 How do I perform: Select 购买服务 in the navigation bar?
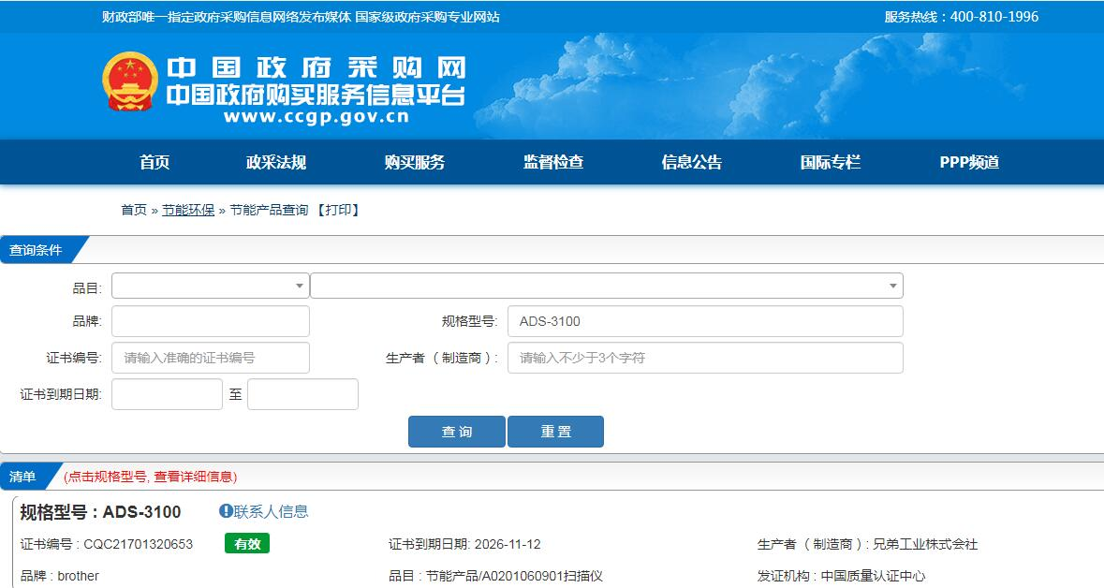click(415, 162)
